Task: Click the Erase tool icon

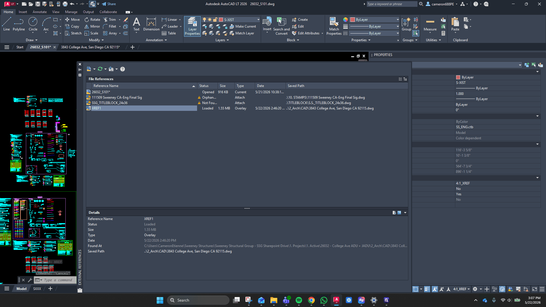Action: pos(125,20)
